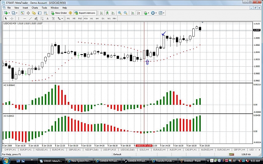This screenshot has height=164, width=263.
Task: Click the Profiles icon
Action: [13, 13]
